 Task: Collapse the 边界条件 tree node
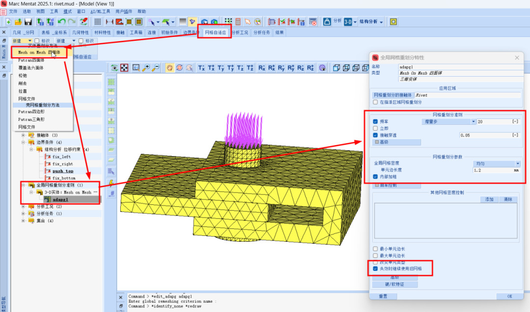click(x=24, y=142)
